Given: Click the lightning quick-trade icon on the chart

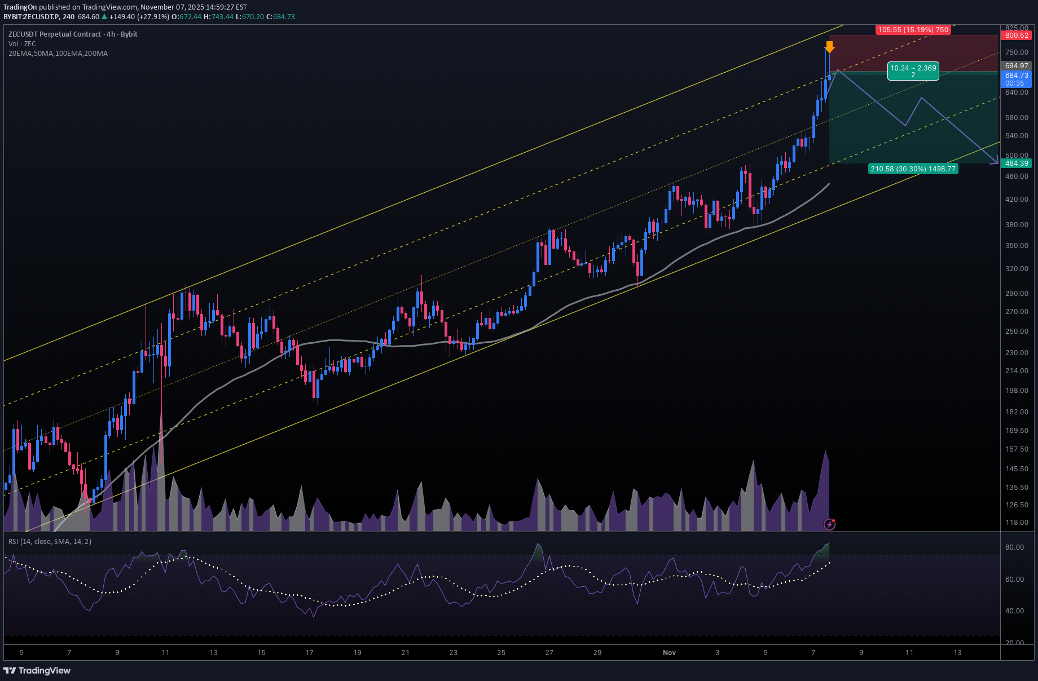Looking at the screenshot, I should tap(829, 525).
